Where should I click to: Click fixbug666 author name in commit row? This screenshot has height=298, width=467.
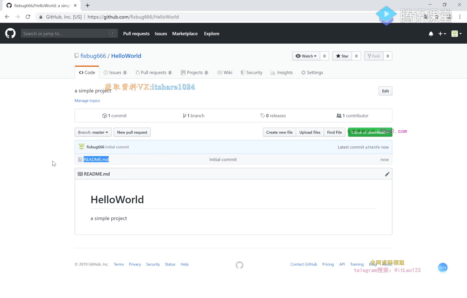(95, 147)
